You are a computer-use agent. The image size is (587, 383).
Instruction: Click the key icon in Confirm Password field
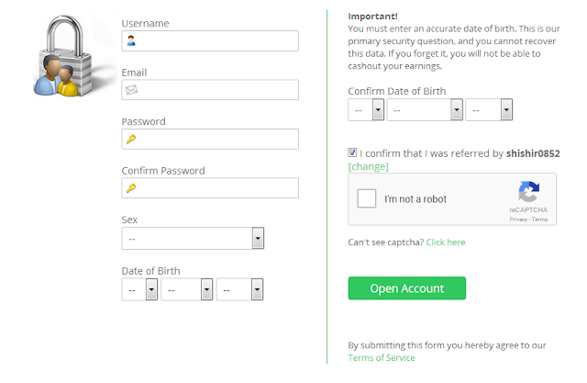pyautogui.click(x=131, y=188)
